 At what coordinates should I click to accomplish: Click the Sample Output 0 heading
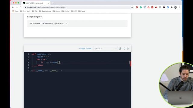pyautogui.click(x=34, y=17)
